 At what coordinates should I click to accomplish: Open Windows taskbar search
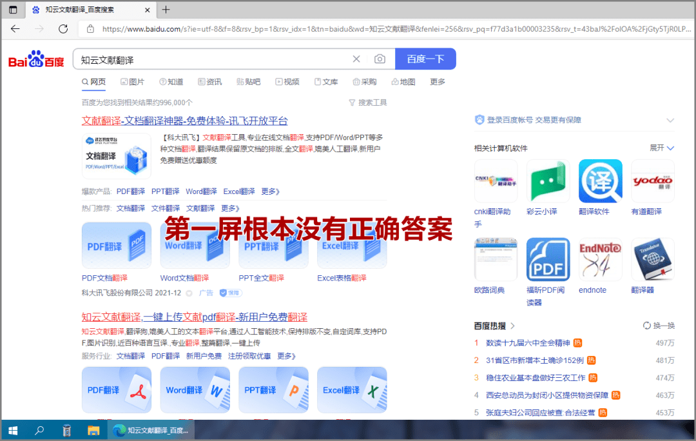pos(39,430)
